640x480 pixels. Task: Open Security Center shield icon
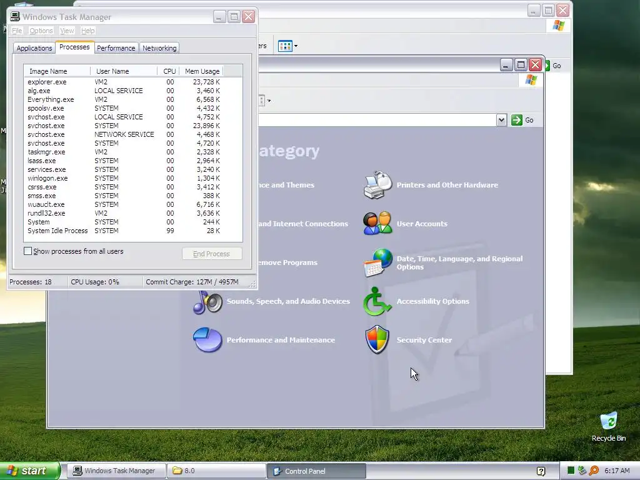[377, 339]
